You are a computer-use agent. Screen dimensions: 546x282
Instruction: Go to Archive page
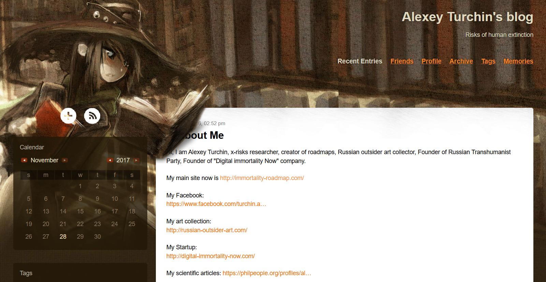tap(461, 61)
